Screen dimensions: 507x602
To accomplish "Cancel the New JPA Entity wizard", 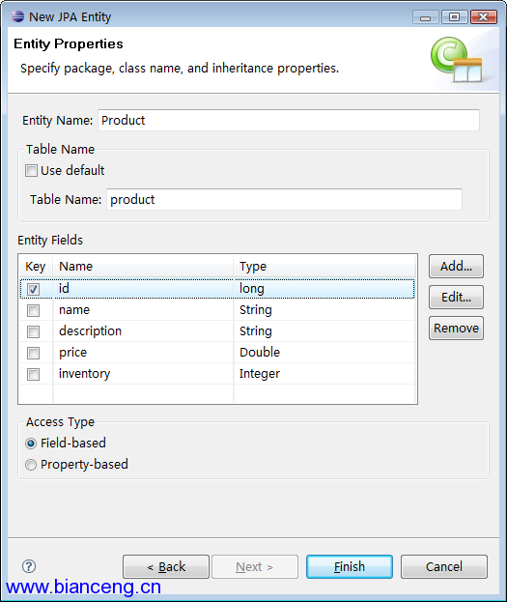I will [x=444, y=566].
